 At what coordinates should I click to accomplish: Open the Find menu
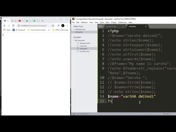(x=91, y=22)
